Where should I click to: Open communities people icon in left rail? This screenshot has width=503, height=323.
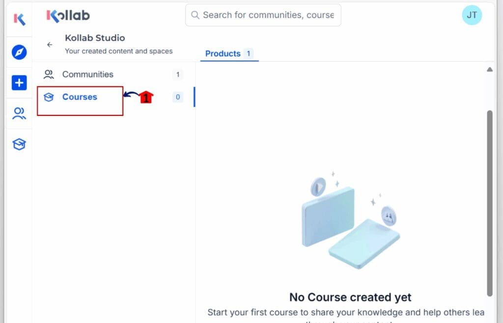click(x=19, y=113)
